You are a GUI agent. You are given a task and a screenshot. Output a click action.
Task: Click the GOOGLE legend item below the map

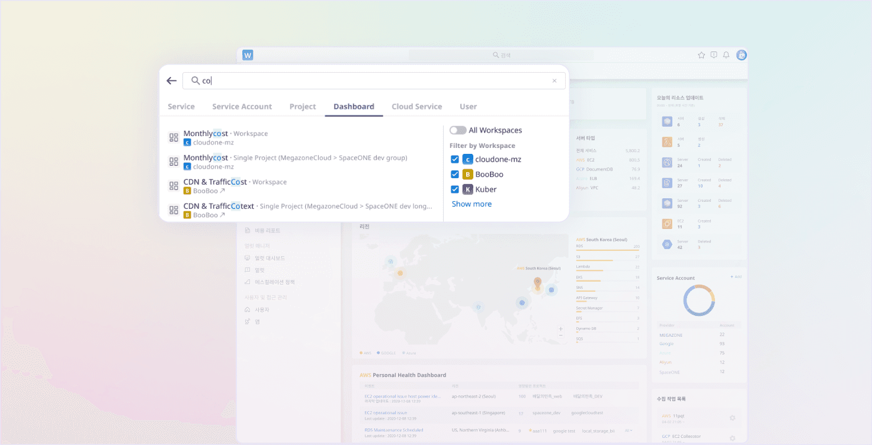point(386,353)
